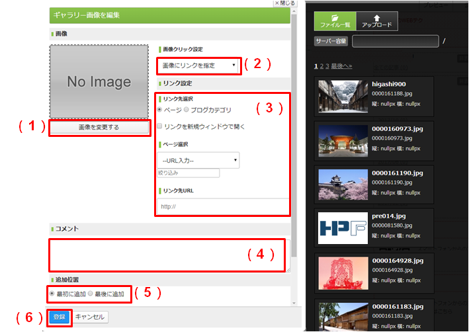Click the キャンセル button
The width and height of the screenshot is (469, 332).
tap(89, 317)
